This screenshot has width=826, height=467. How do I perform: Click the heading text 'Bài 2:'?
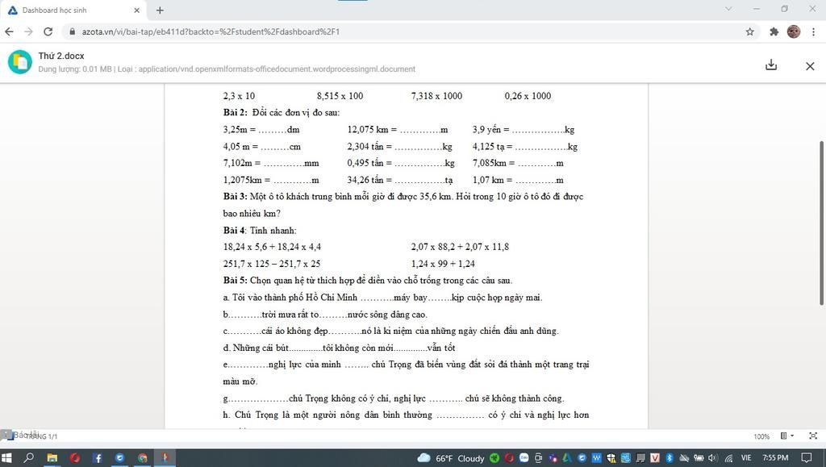click(235, 112)
